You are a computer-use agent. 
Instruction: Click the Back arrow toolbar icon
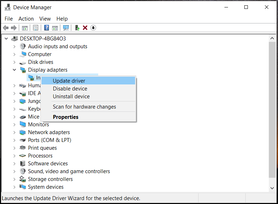click(x=6, y=28)
